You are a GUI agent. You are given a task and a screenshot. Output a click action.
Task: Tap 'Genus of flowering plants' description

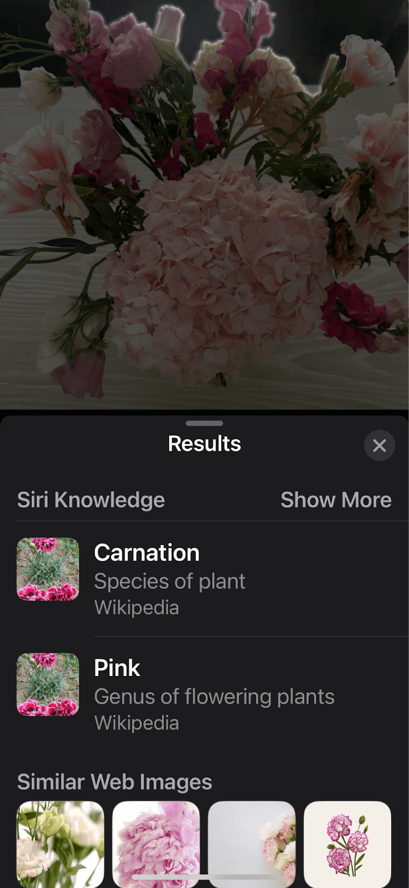click(214, 697)
